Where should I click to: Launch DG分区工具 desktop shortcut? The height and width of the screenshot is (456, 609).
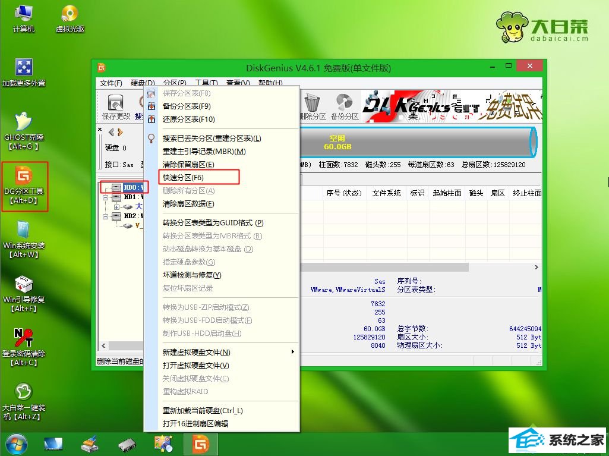(24, 185)
